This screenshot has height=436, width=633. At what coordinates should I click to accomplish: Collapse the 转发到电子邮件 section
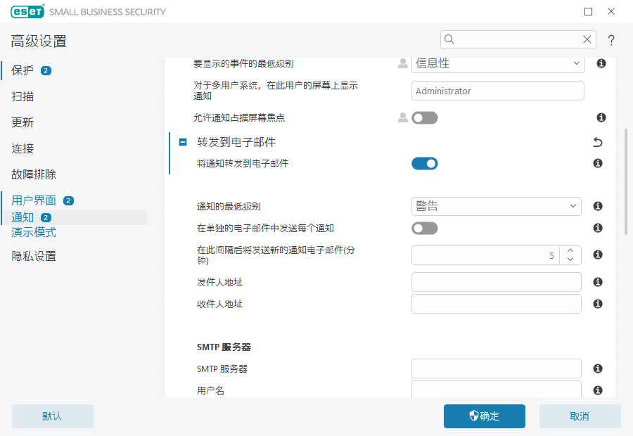[182, 142]
